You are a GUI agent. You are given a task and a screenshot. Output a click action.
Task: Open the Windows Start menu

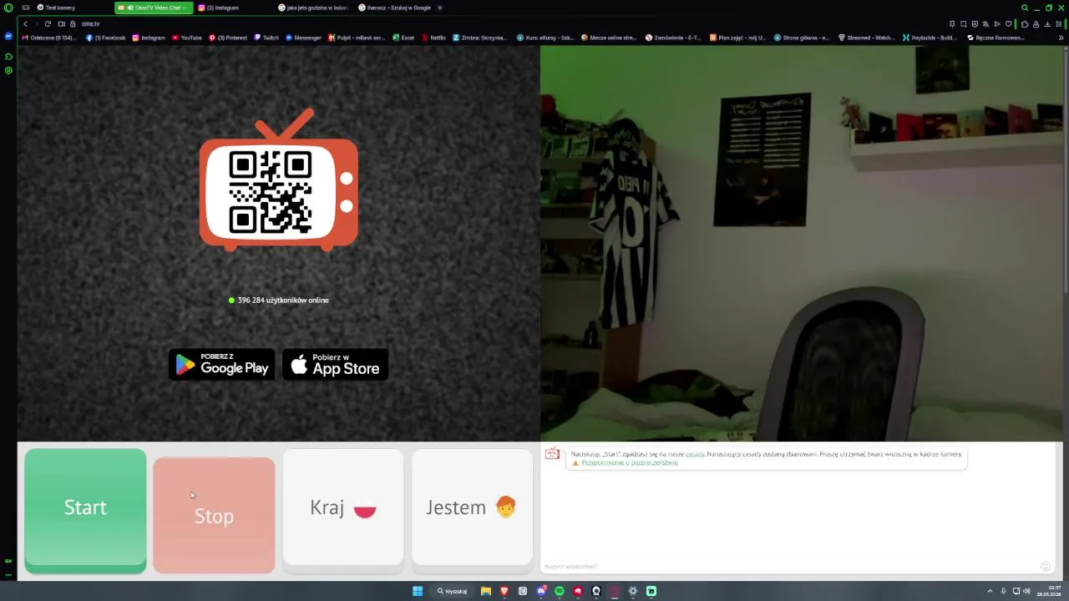click(x=418, y=591)
